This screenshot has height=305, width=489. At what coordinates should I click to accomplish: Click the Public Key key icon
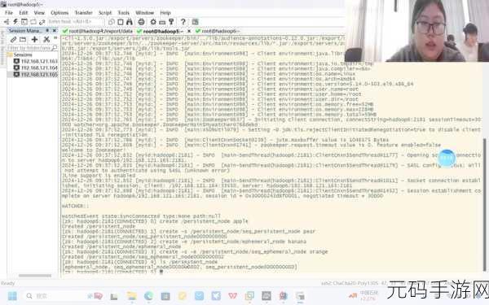[x=171, y=22]
